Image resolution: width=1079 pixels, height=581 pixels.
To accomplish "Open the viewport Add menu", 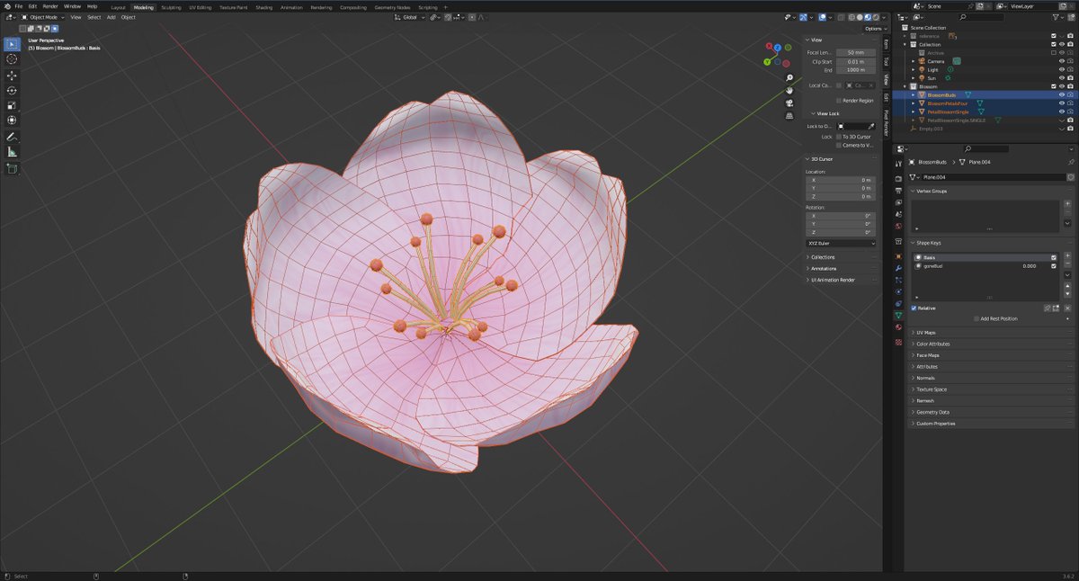I will point(111,17).
